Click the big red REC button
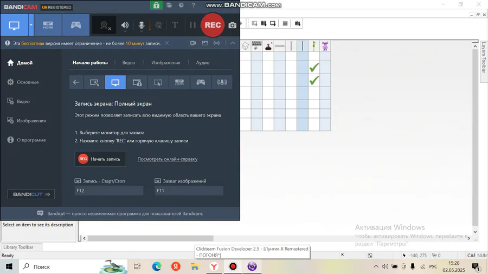This screenshot has width=488, height=274. [x=213, y=25]
